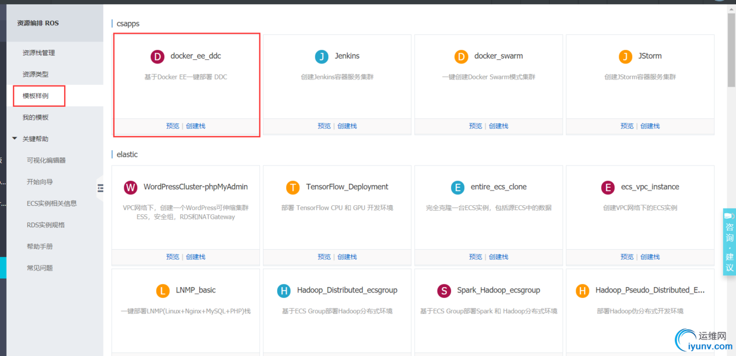736x356 pixels.
Task: Click 预览 on the Jenkins card
Action: [324, 126]
